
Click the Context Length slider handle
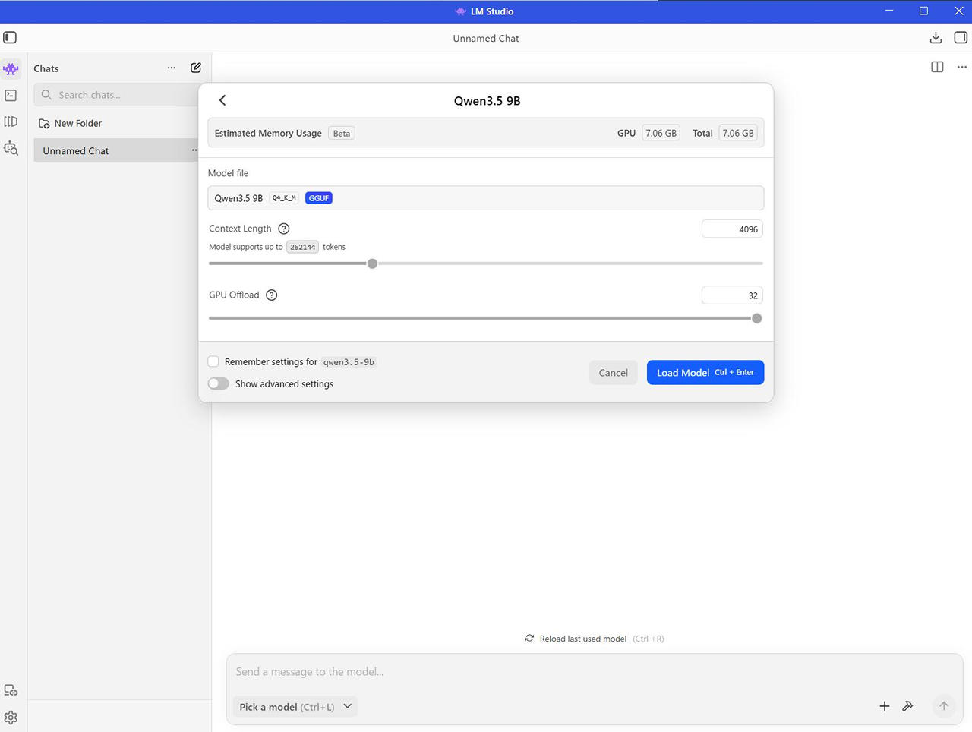(372, 263)
